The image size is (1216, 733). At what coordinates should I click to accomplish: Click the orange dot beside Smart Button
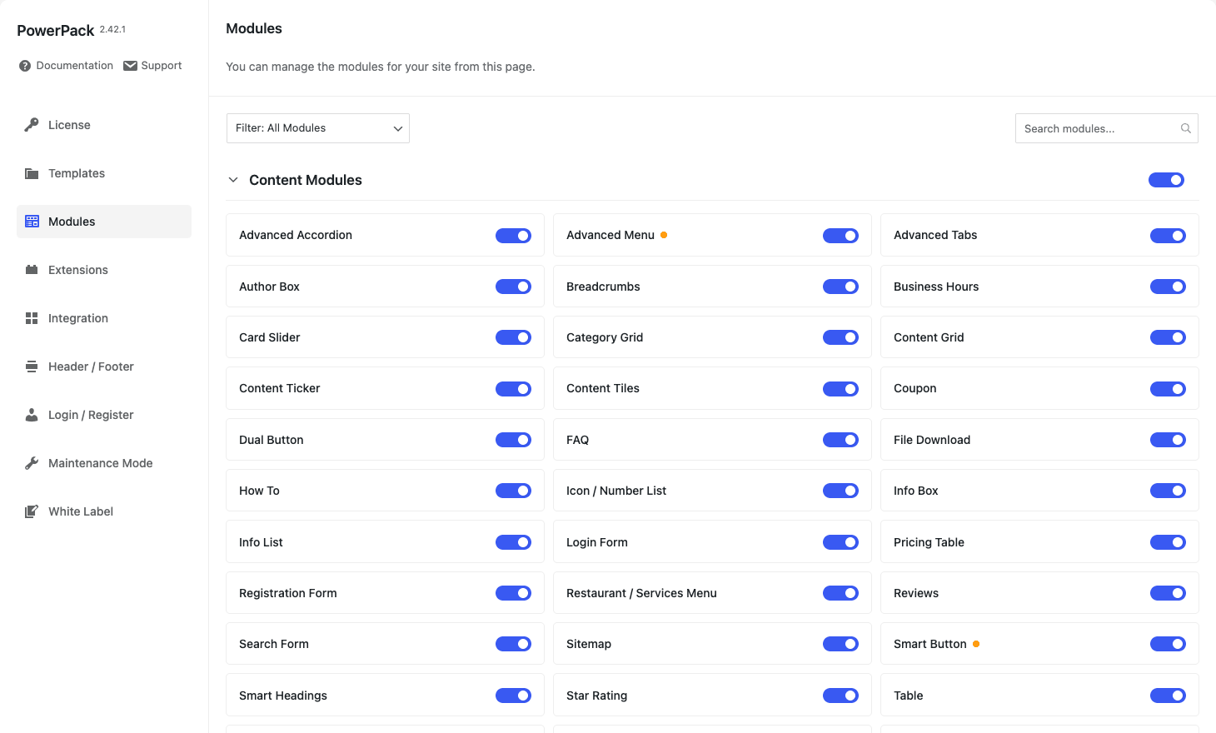coord(976,644)
